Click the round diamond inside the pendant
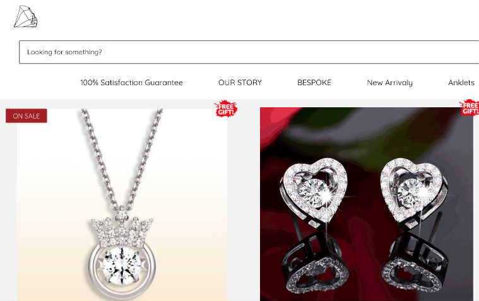The width and height of the screenshot is (479, 301). [122, 265]
